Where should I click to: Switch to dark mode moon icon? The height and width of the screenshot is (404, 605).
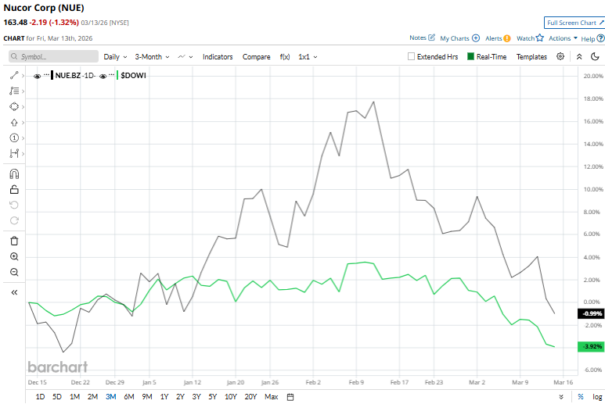click(x=595, y=56)
